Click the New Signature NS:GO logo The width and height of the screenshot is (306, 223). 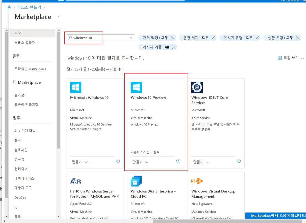pyautogui.click(x=197, y=181)
